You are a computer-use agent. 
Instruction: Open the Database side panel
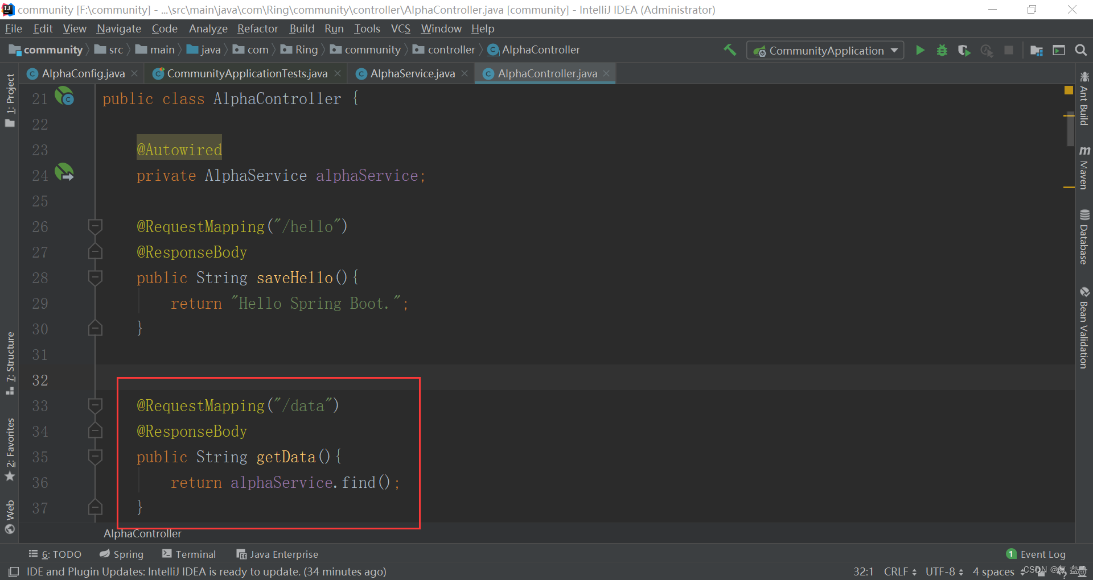point(1084,237)
